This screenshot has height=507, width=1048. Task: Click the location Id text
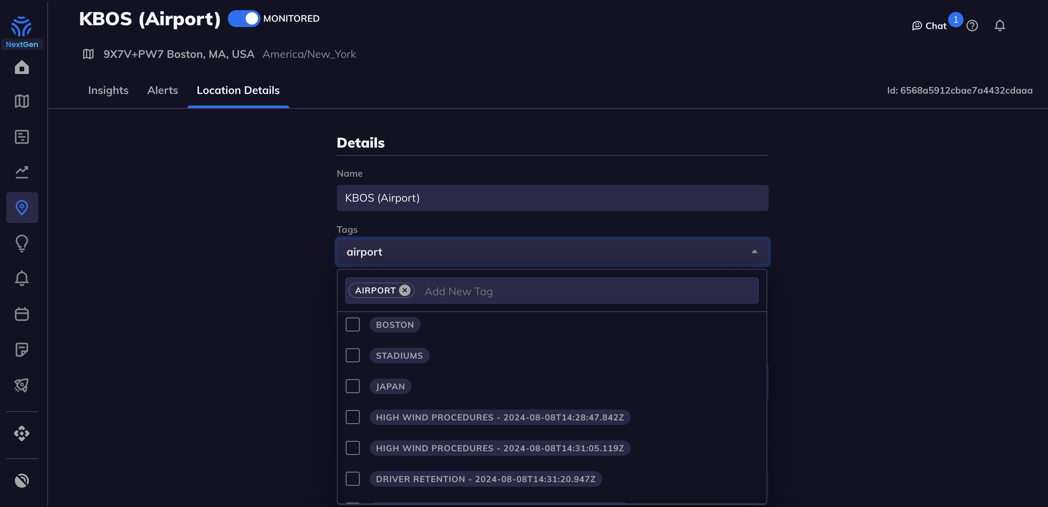[x=960, y=90]
